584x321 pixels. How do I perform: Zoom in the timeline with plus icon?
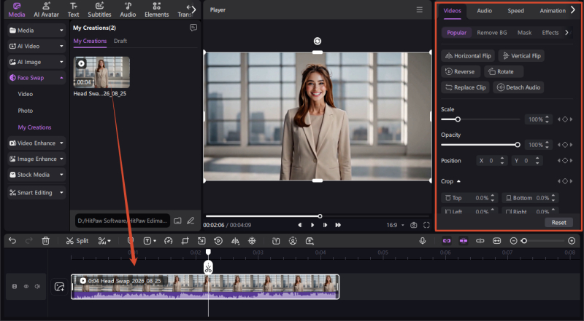(x=572, y=241)
